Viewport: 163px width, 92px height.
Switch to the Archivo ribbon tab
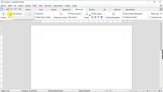click(x=28, y=9)
